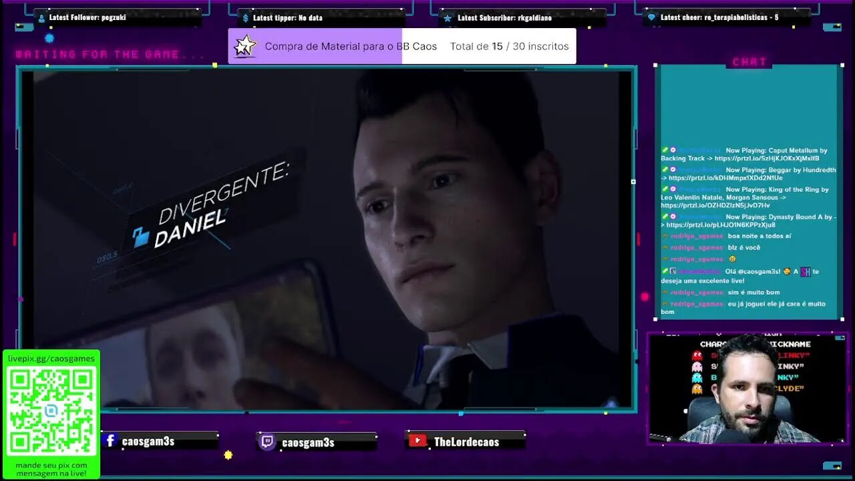Click the orange Pac-Man ghost in webcam
This screenshot has width=855, height=481.
click(x=697, y=389)
